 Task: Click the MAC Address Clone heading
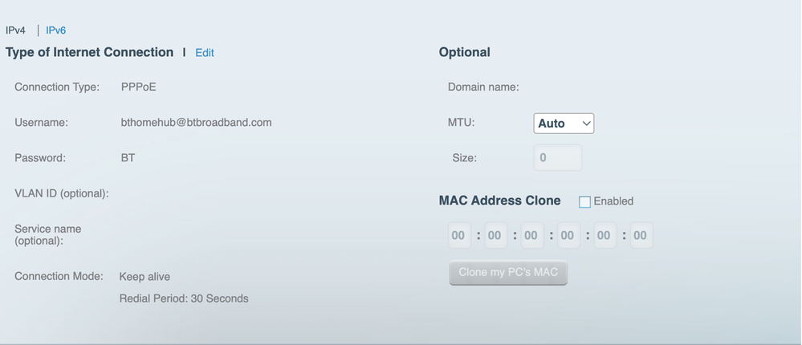(x=499, y=201)
